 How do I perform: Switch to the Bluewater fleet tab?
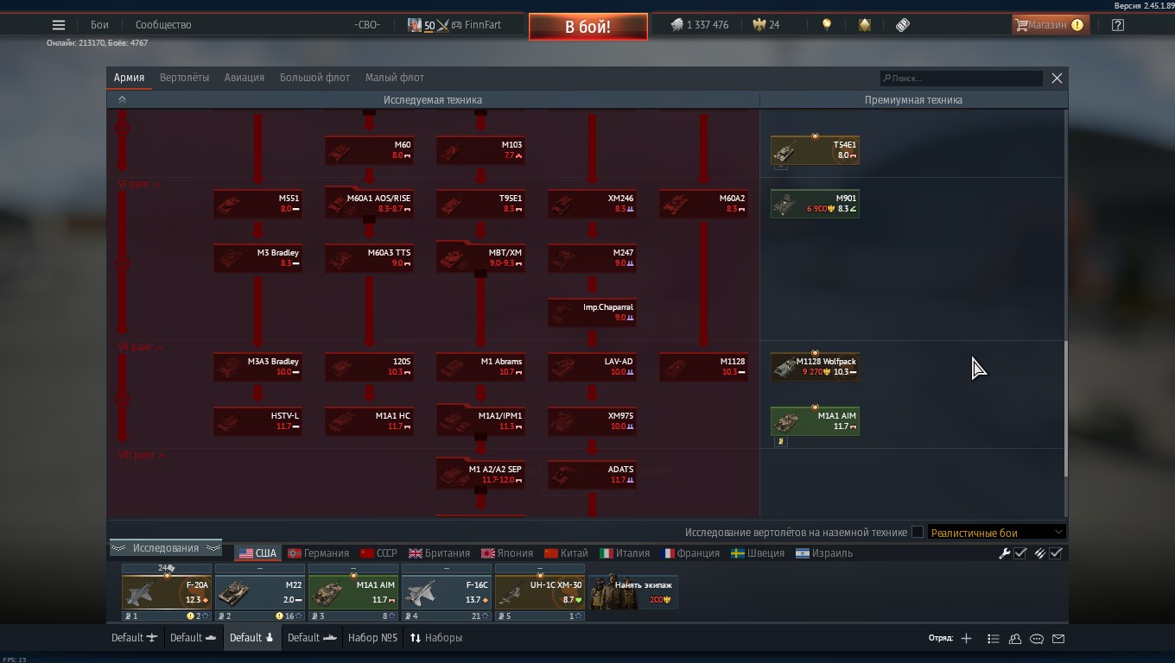point(314,78)
